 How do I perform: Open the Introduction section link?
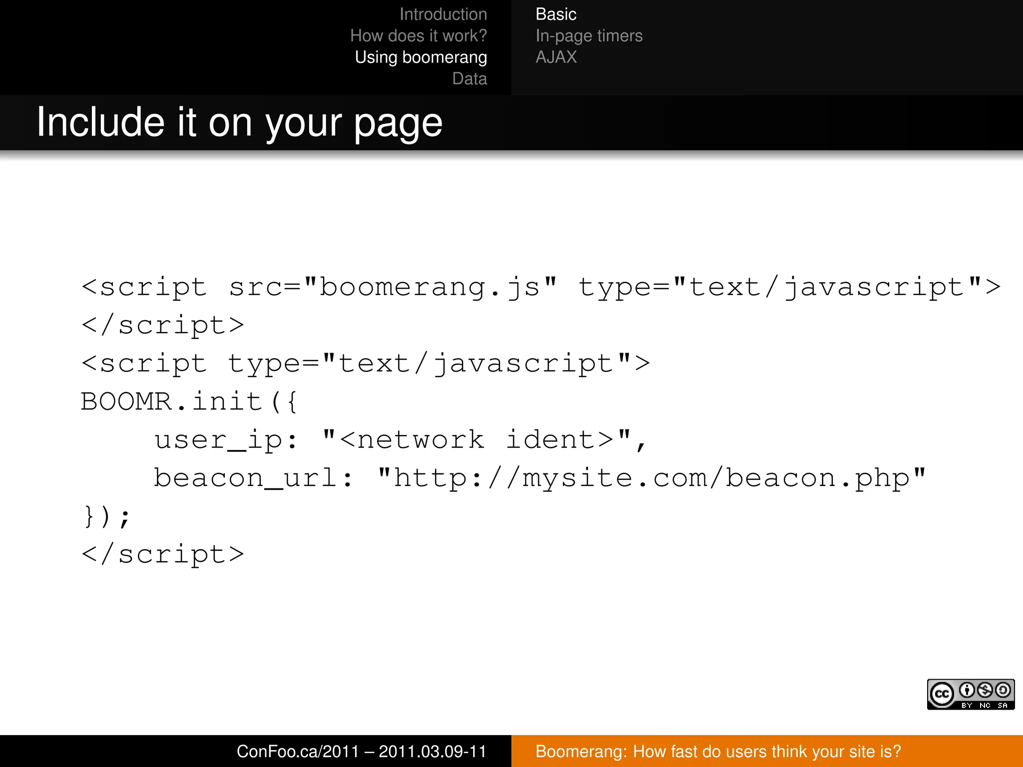[443, 14]
